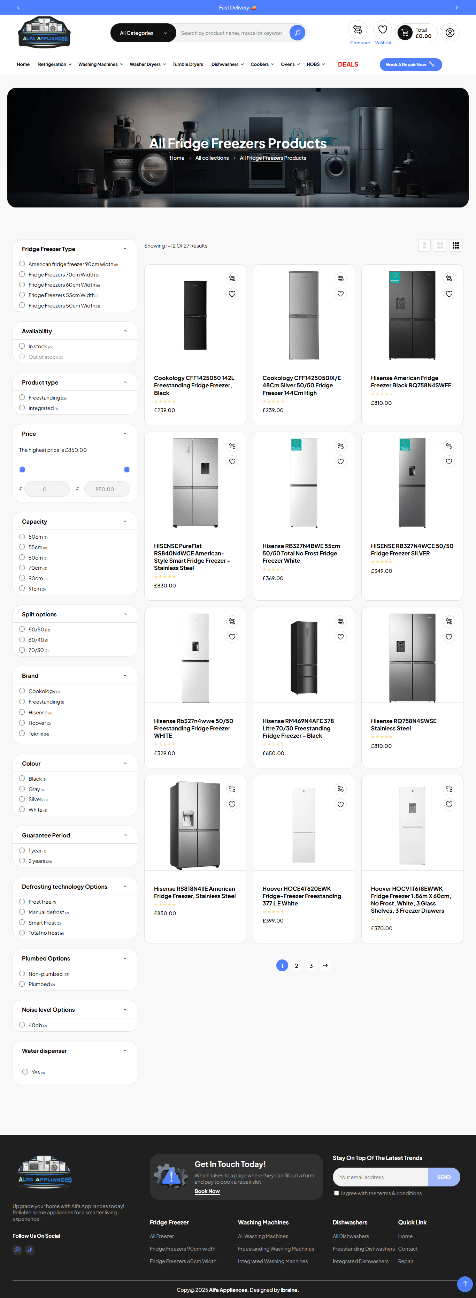Go to next results page arrow
This screenshot has width=476, height=1298.
325,965
